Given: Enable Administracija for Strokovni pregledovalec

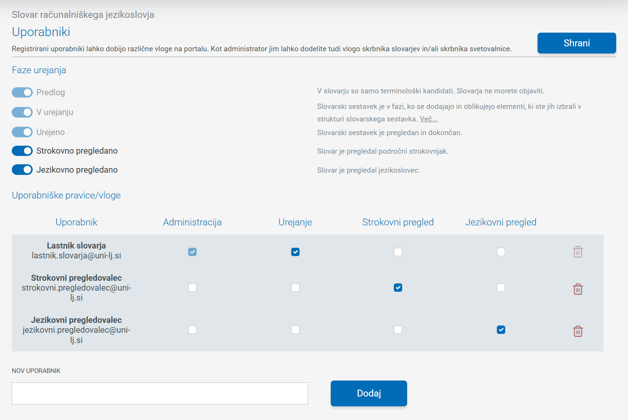Looking at the screenshot, I should pyautogui.click(x=192, y=288).
